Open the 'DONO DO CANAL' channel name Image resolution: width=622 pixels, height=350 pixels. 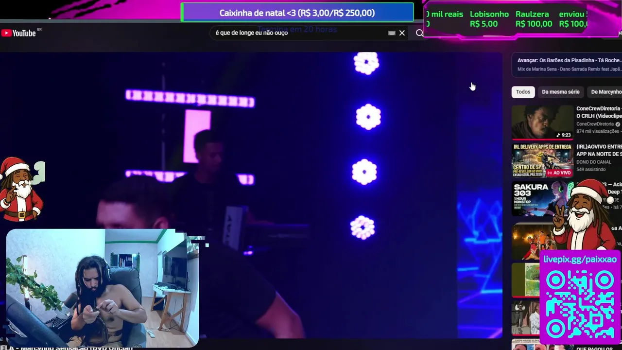(x=594, y=162)
